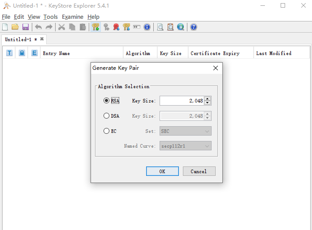The width and height of the screenshot is (312, 230).
Task: Click the Copy toolbar icon
Action: 72,27
